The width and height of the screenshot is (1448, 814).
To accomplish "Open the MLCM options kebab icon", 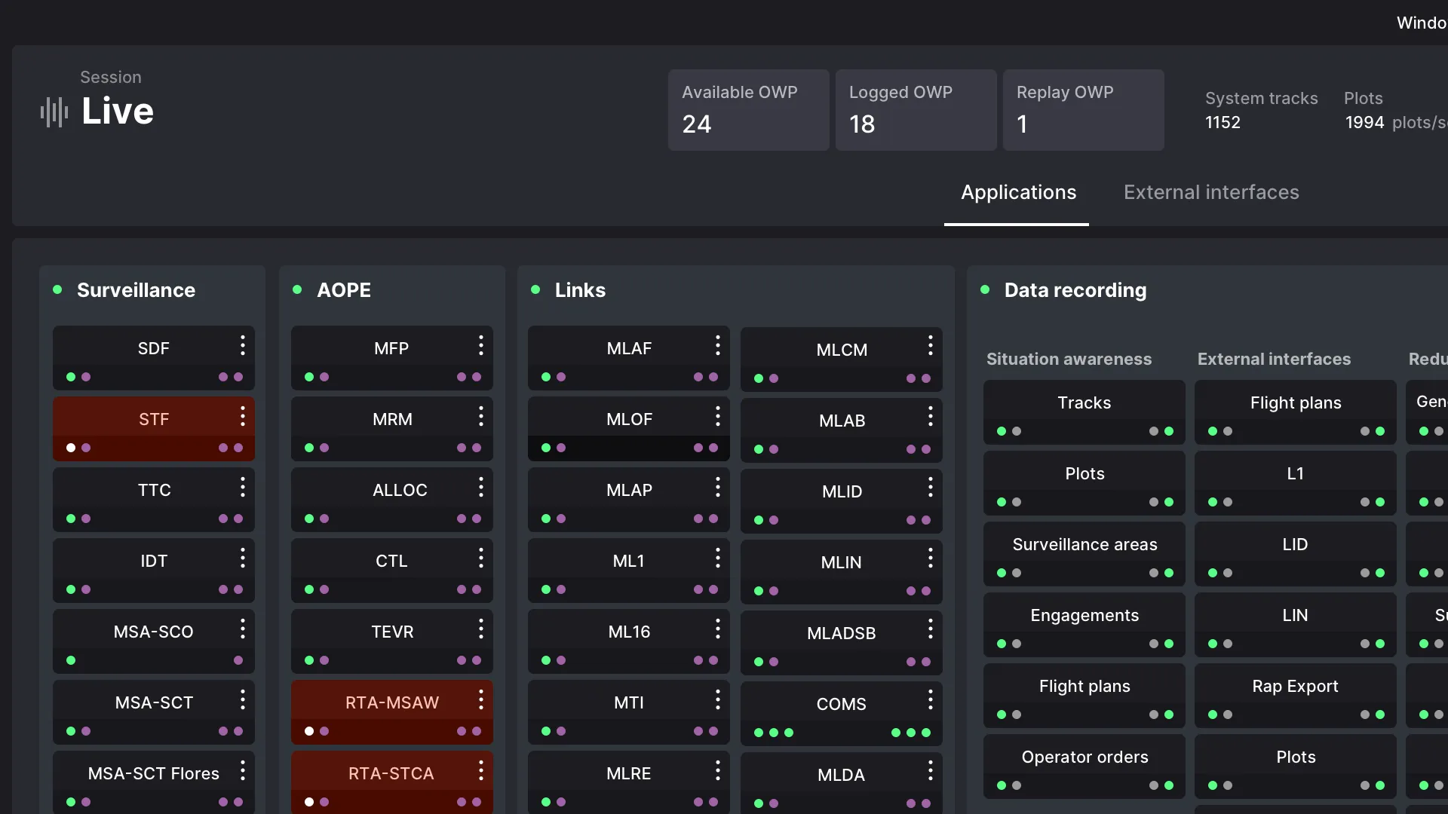I will 930,346.
